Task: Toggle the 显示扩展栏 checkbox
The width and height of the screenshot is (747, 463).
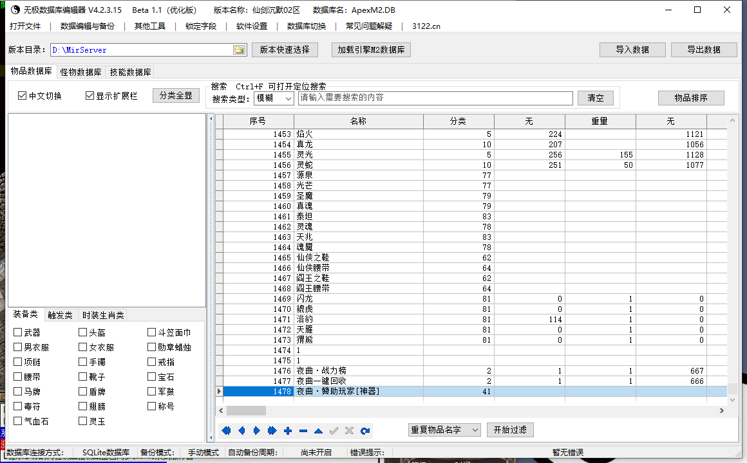Action: [90, 96]
